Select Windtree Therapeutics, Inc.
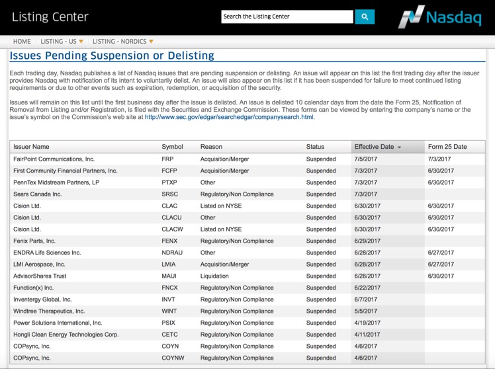This screenshot has width=495, height=369. [x=49, y=311]
